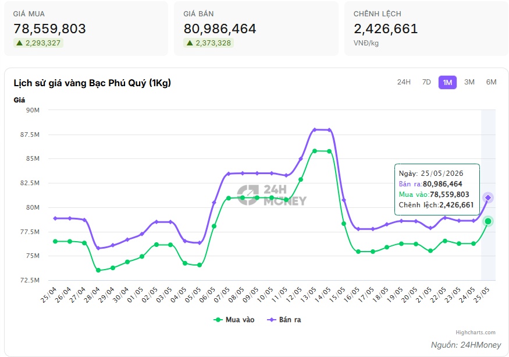The width and height of the screenshot is (509, 357).
Task: Click the chart title Lịch sử giá vàng
Action: (x=92, y=83)
